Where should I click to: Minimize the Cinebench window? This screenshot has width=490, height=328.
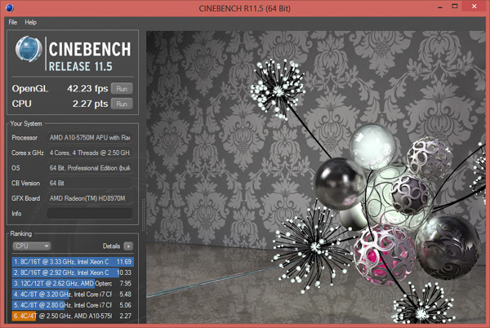[440, 7]
